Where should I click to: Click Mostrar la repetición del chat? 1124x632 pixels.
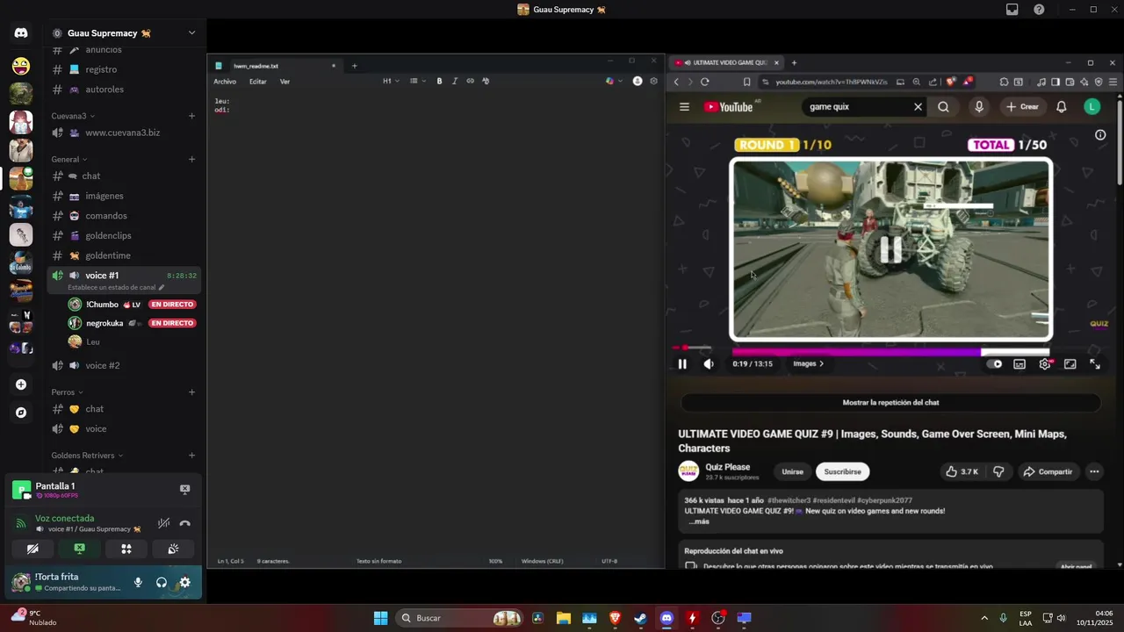pyautogui.click(x=890, y=403)
